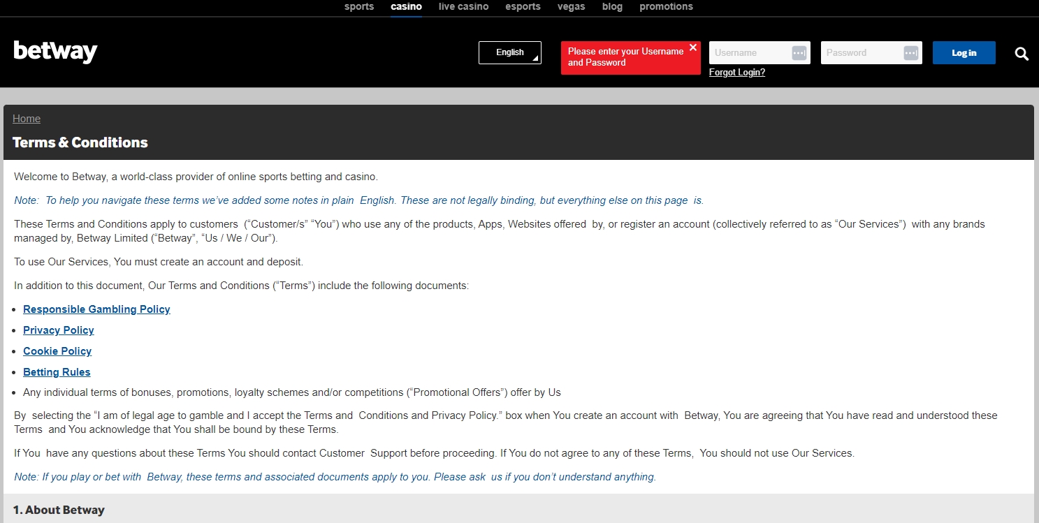Click the password manager icon in Username field
The height and width of the screenshot is (523, 1039).
pyautogui.click(x=799, y=53)
